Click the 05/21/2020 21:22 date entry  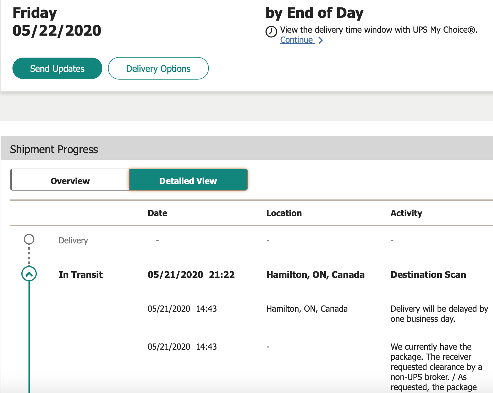pyautogui.click(x=191, y=275)
